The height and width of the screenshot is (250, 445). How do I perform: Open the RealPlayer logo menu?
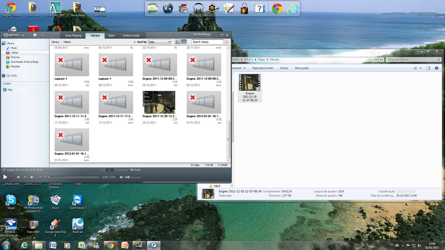(14, 35)
